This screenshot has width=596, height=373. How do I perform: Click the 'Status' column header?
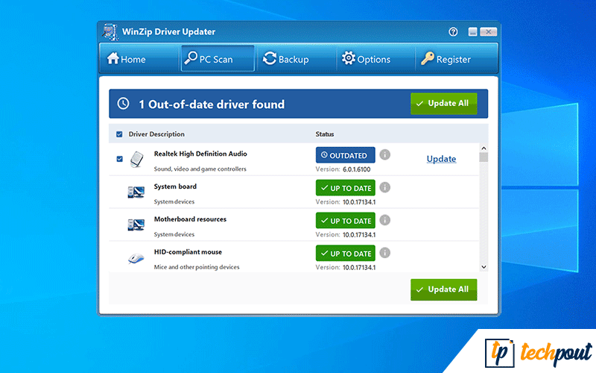(x=325, y=134)
